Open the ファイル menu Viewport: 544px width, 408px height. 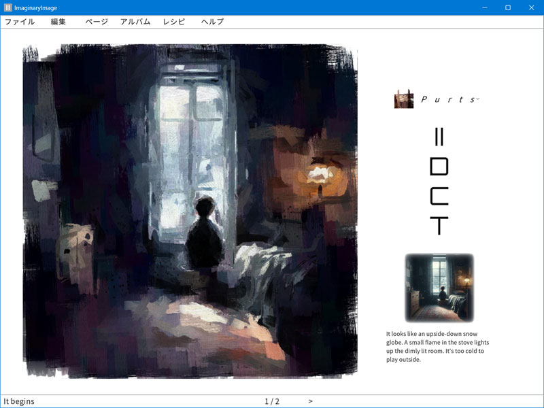click(19, 22)
